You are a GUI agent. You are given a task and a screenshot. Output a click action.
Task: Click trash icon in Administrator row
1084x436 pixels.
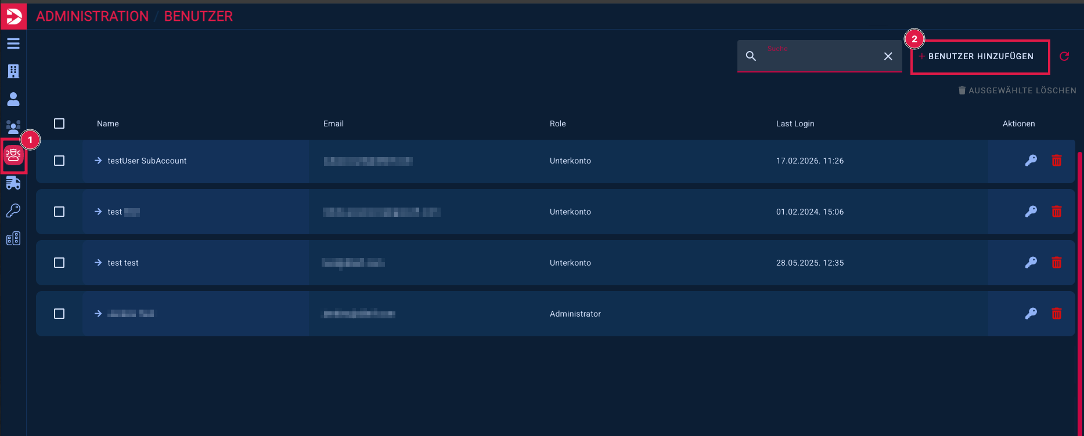pos(1056,314)
